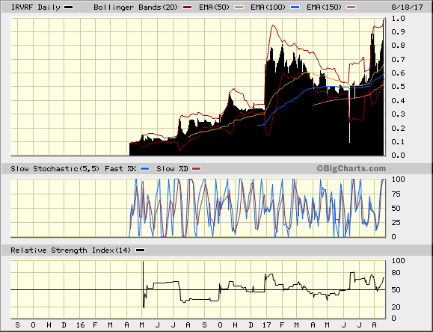Click the RSI 80 level label
Image resolution: width=433 pixels, height=332 pixels.
point(396,273)
